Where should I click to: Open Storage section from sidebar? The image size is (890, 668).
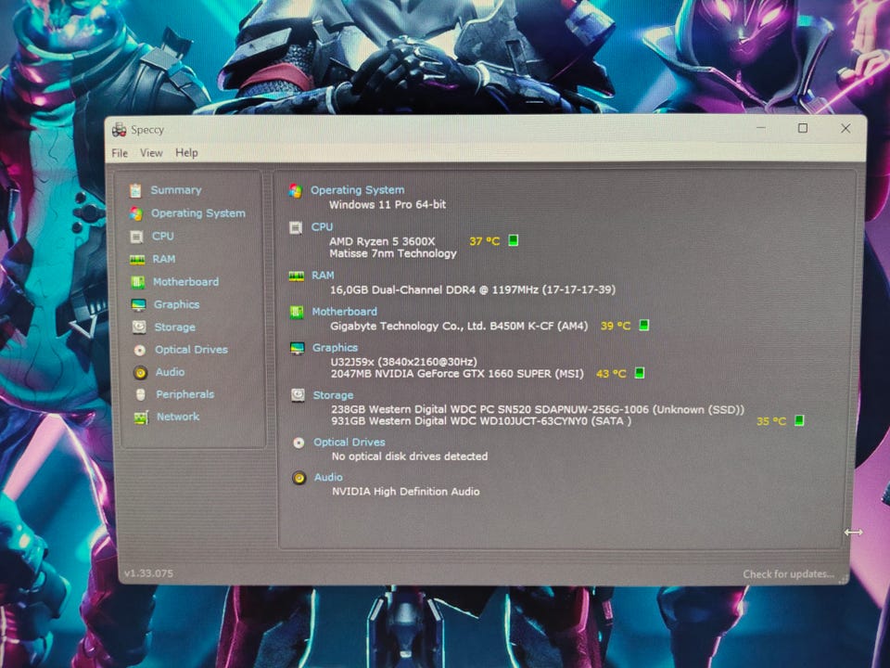(175, 328)
